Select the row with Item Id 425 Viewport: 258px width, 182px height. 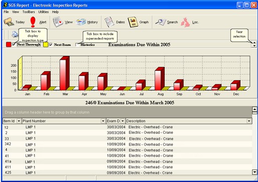(x=127, y=172)
